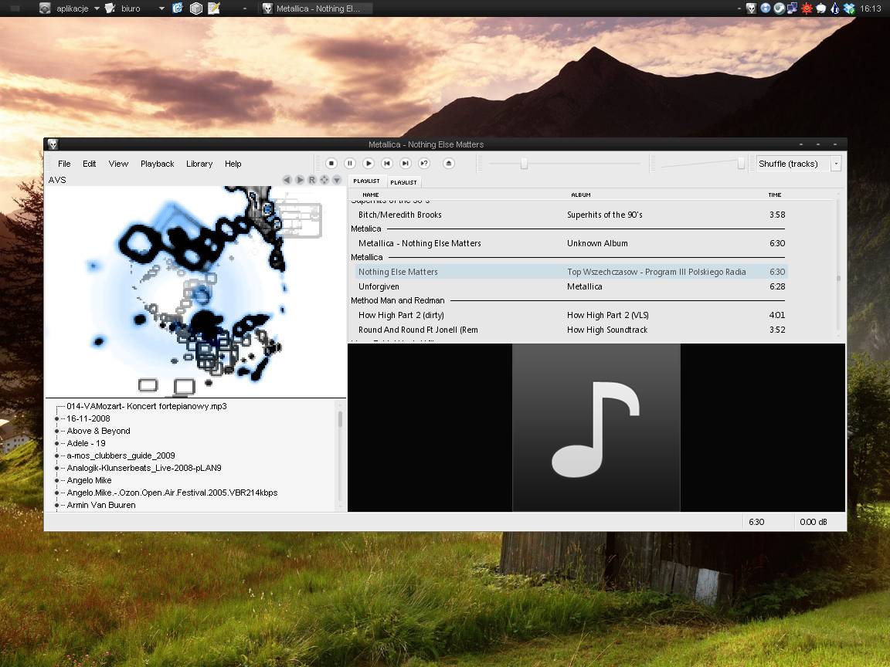Viewport: 890px width, 667px height.
Task: Click the random playback button
Action: pos(424,164)
